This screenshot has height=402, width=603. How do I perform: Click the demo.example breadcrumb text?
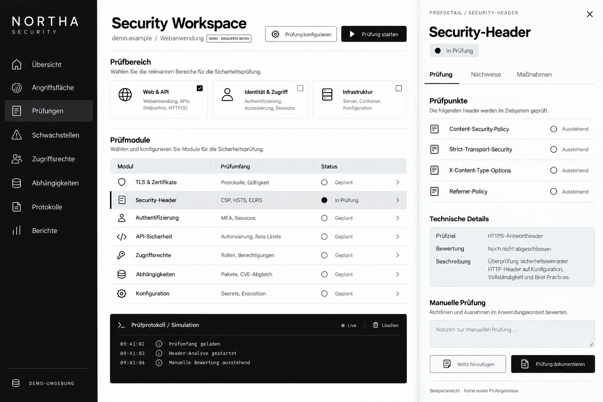point(132,38)
